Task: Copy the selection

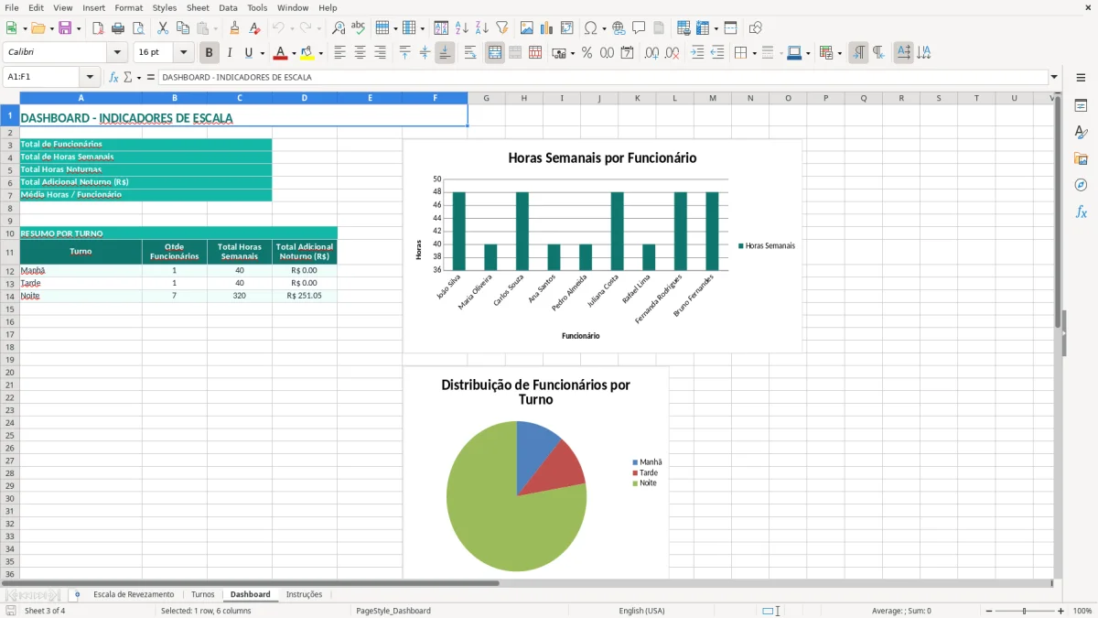Action: 183,28
